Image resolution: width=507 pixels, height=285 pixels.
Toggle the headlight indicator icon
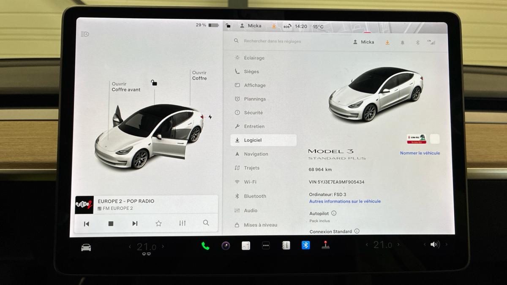(85, 34)
